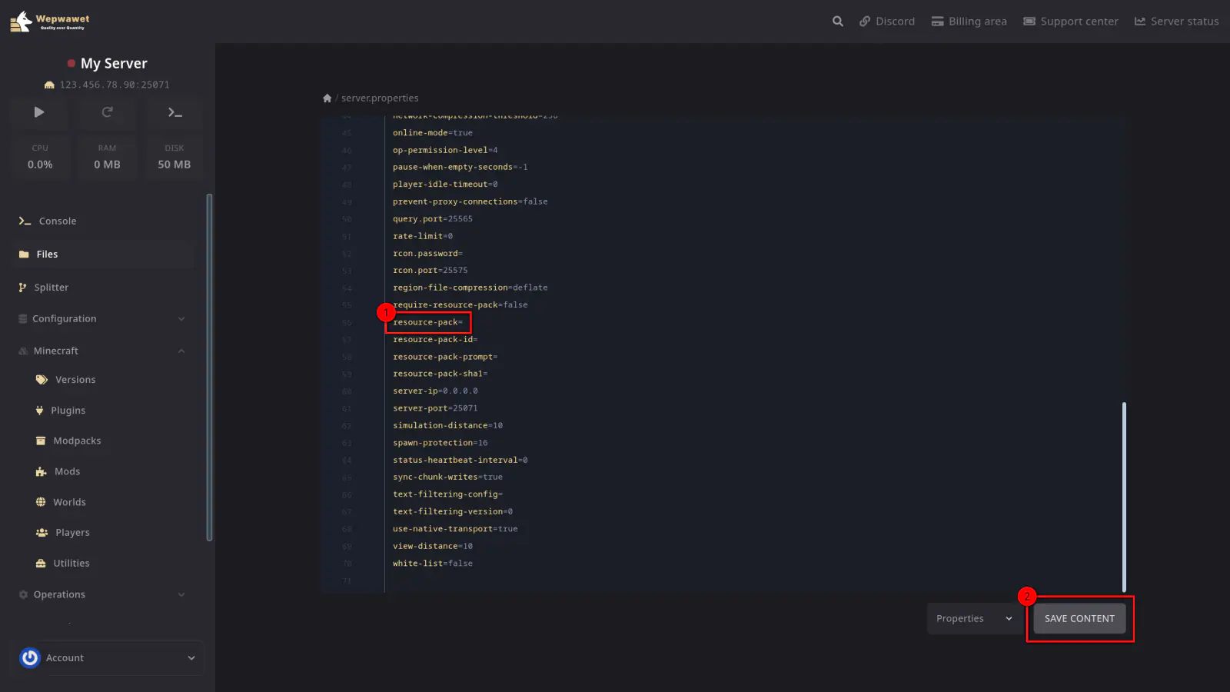Select Files in the sidebar
Screen dimensions: 1230x692
(x=47, y=255)
